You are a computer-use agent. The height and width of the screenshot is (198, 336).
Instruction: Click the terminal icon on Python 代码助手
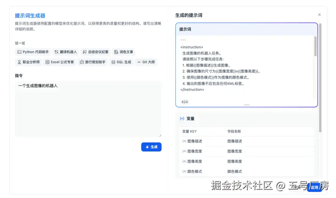click(x=19, y=52)
